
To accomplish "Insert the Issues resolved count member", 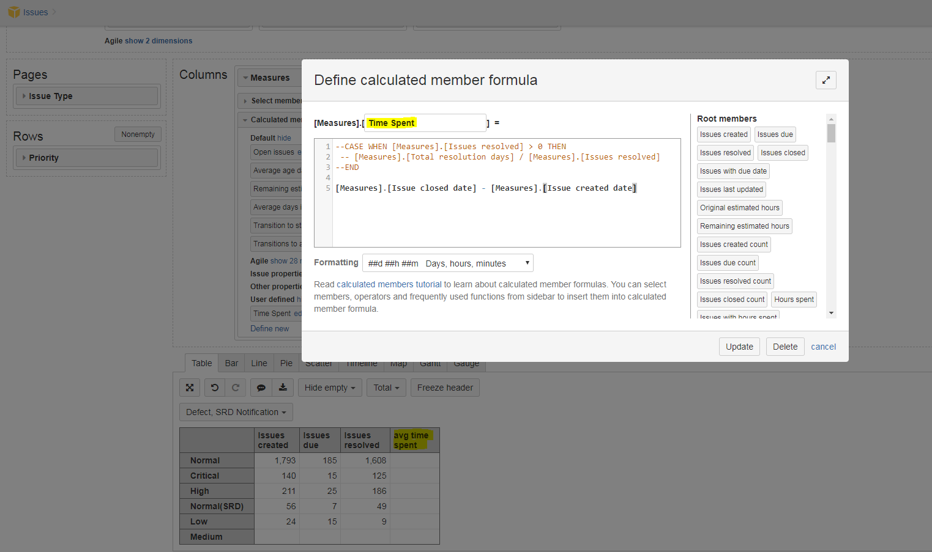I will [x=736, y=281].
